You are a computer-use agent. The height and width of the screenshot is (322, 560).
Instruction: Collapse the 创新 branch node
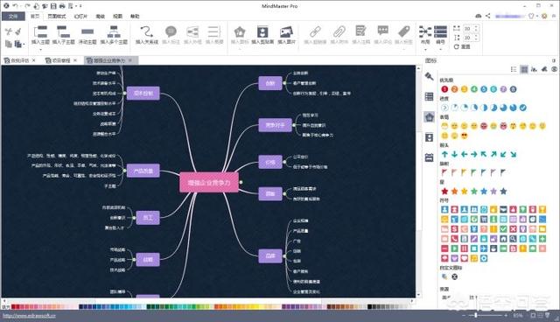[x=284, y=83]
